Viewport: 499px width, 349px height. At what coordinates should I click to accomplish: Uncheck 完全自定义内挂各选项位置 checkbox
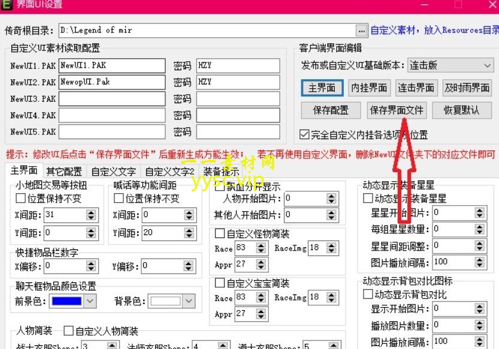(304, 134)
